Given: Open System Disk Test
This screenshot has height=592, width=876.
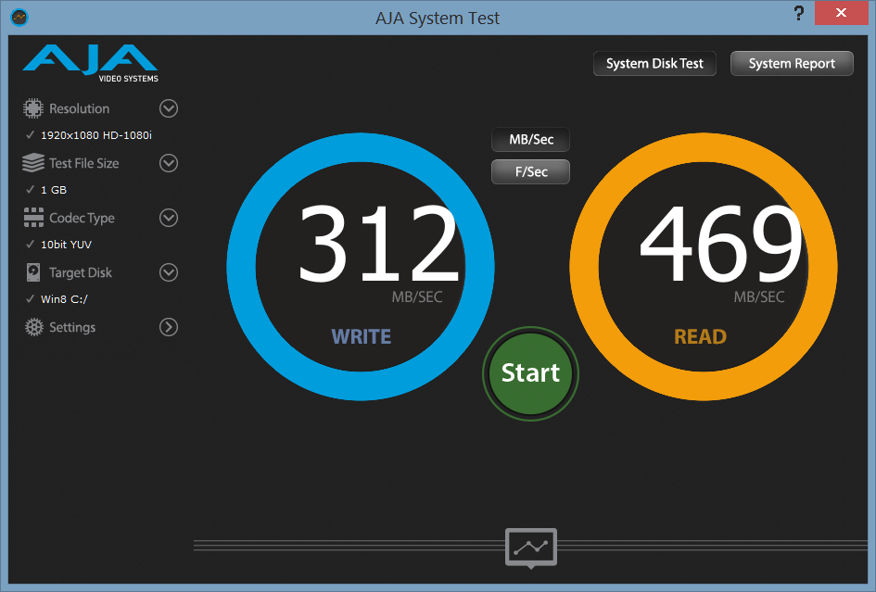Looking at the screenshot, I should [654, 64].
